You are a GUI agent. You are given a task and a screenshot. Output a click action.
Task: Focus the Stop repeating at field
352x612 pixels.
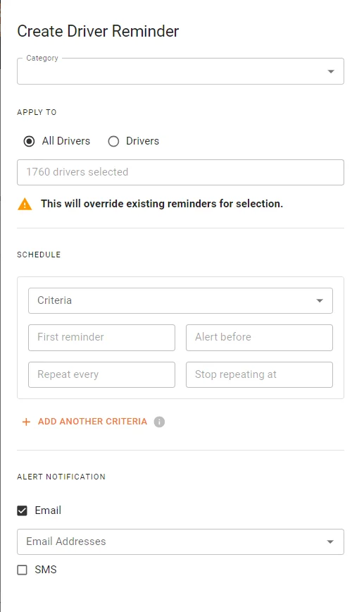pos(259,374)
